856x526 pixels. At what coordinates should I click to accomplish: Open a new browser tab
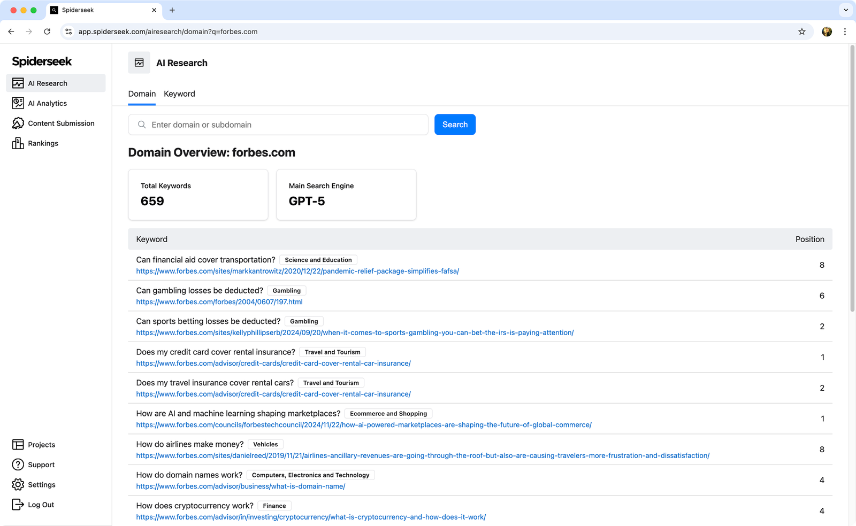pyautogui.click(x=172, y=10)
